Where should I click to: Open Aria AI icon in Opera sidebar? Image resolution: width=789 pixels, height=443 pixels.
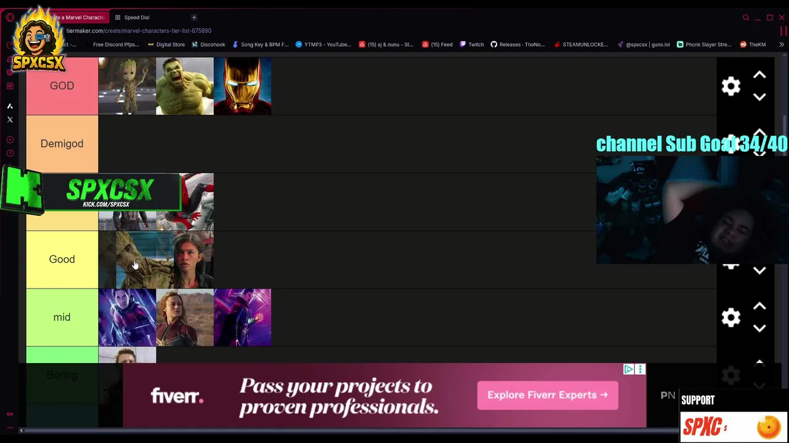10,106
